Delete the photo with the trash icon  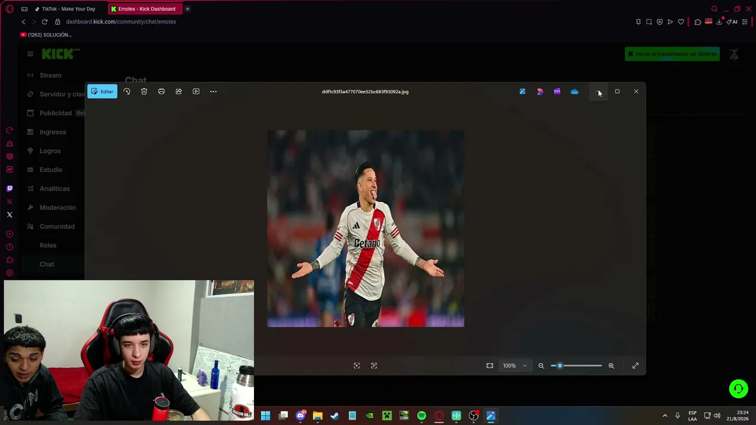tap(144, 91)
